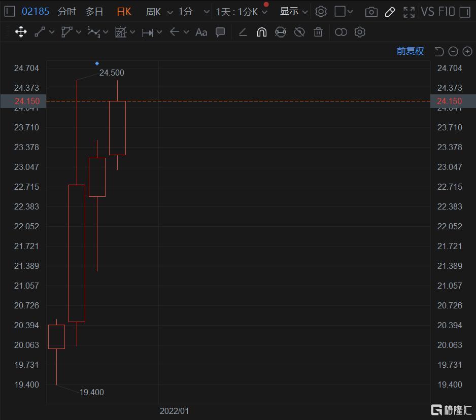Open the comment bubble tool
476x420 pixels.
point(220,32)
